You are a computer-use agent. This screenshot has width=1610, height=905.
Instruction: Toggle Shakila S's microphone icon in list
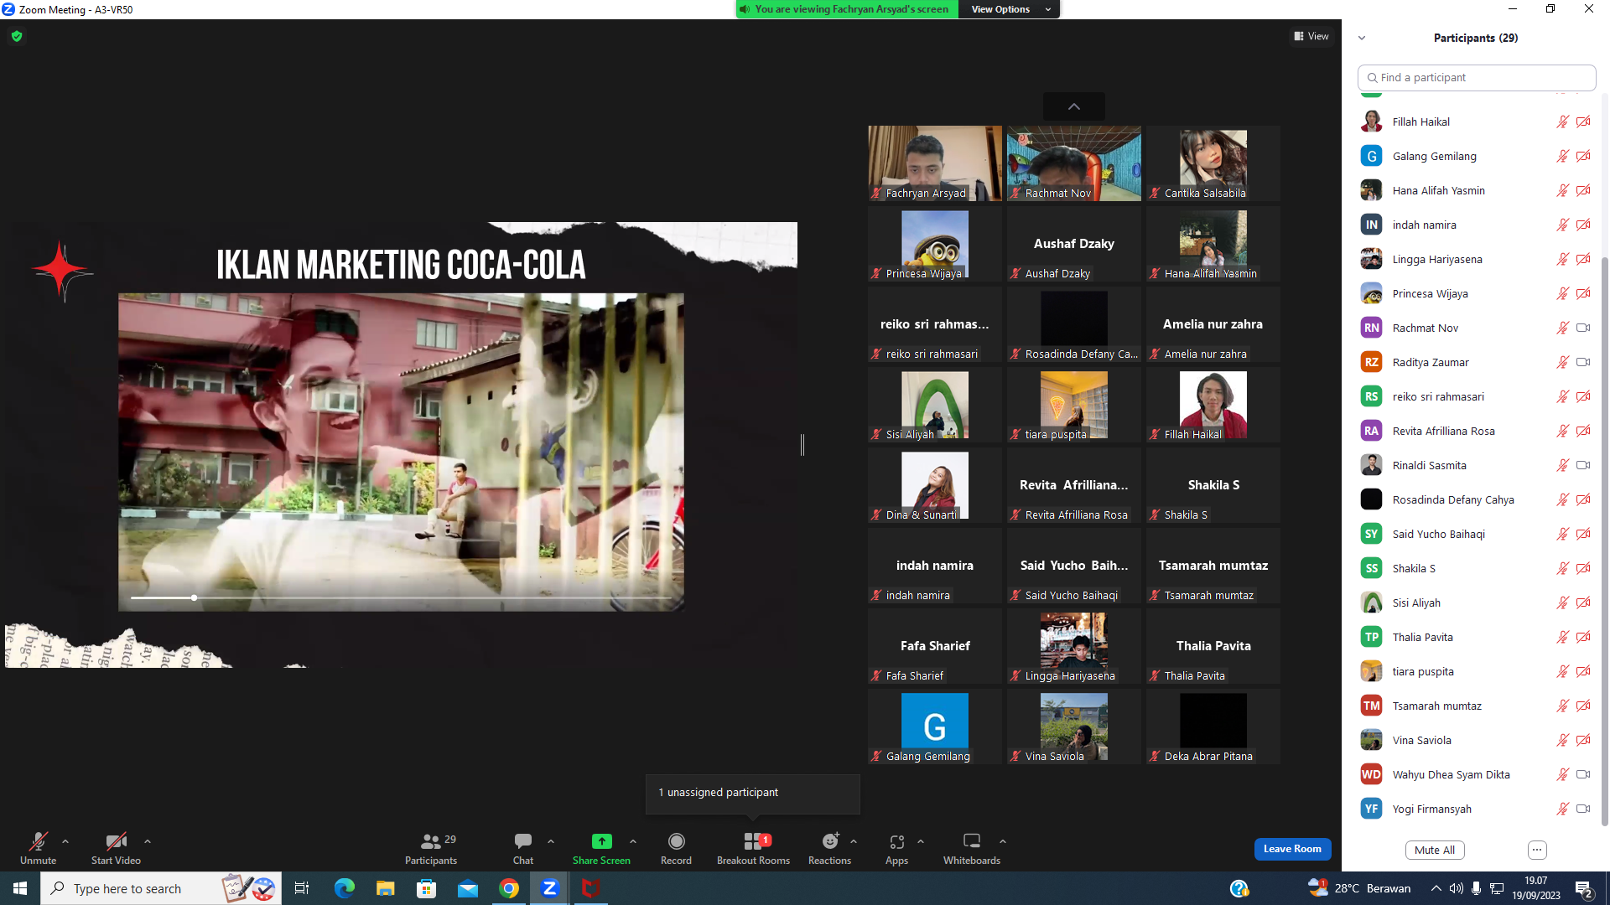click(1563, 568)
